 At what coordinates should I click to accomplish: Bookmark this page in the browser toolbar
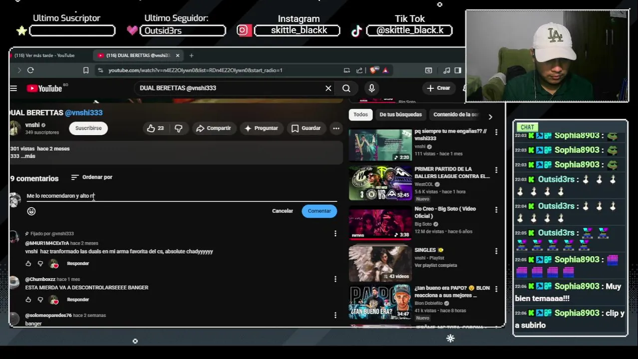coord(86,70)
